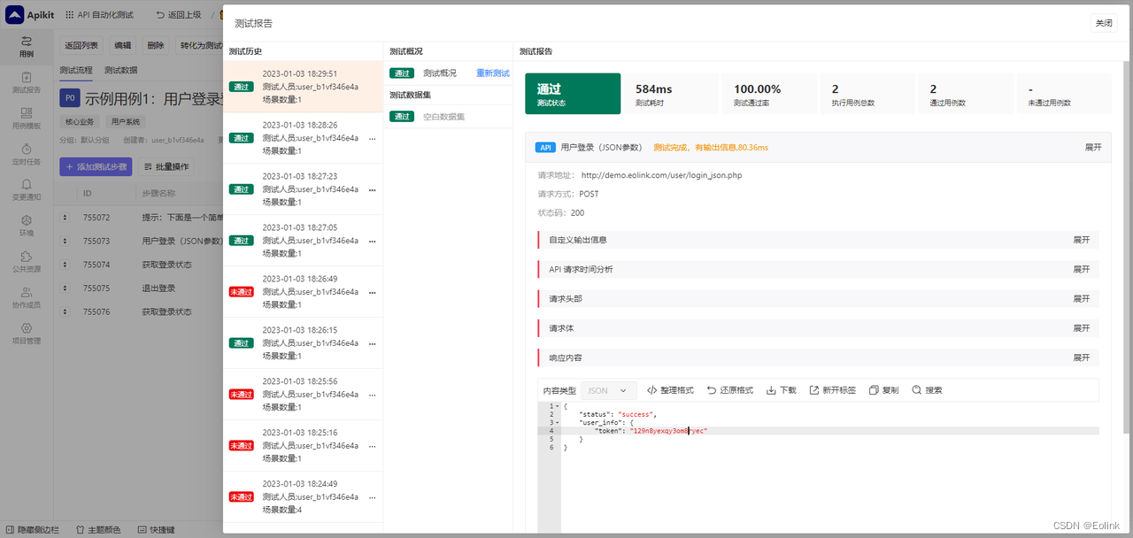Open response in 新开标签
This screenshot has height=538, width=1133.
click(833, 390)
